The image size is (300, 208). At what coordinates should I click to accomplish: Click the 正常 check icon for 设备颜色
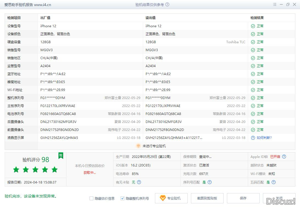point(253,34)
